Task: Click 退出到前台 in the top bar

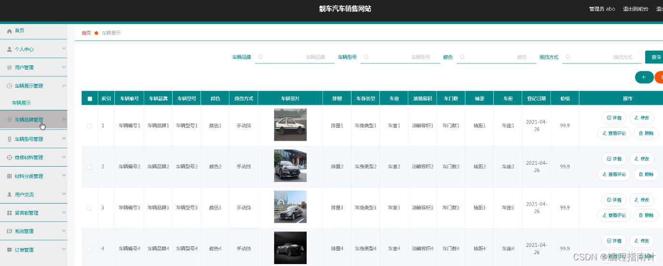Action: (636, 9)
